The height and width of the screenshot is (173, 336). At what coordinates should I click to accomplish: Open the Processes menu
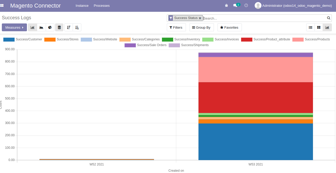102,5
